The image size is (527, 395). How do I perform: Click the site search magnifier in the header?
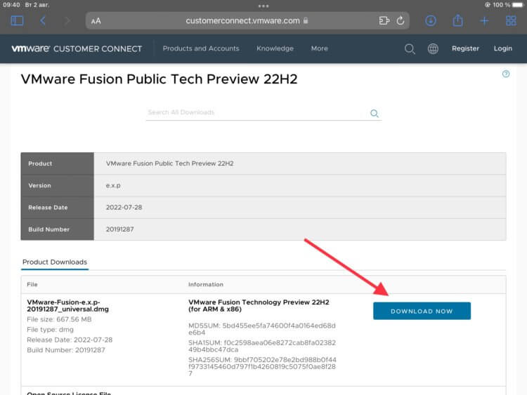click(410, 48)
